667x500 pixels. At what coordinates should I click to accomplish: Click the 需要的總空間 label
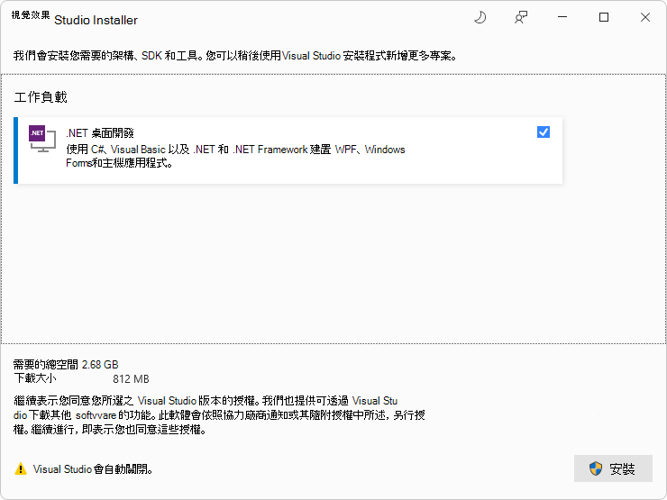click(45, 364)
